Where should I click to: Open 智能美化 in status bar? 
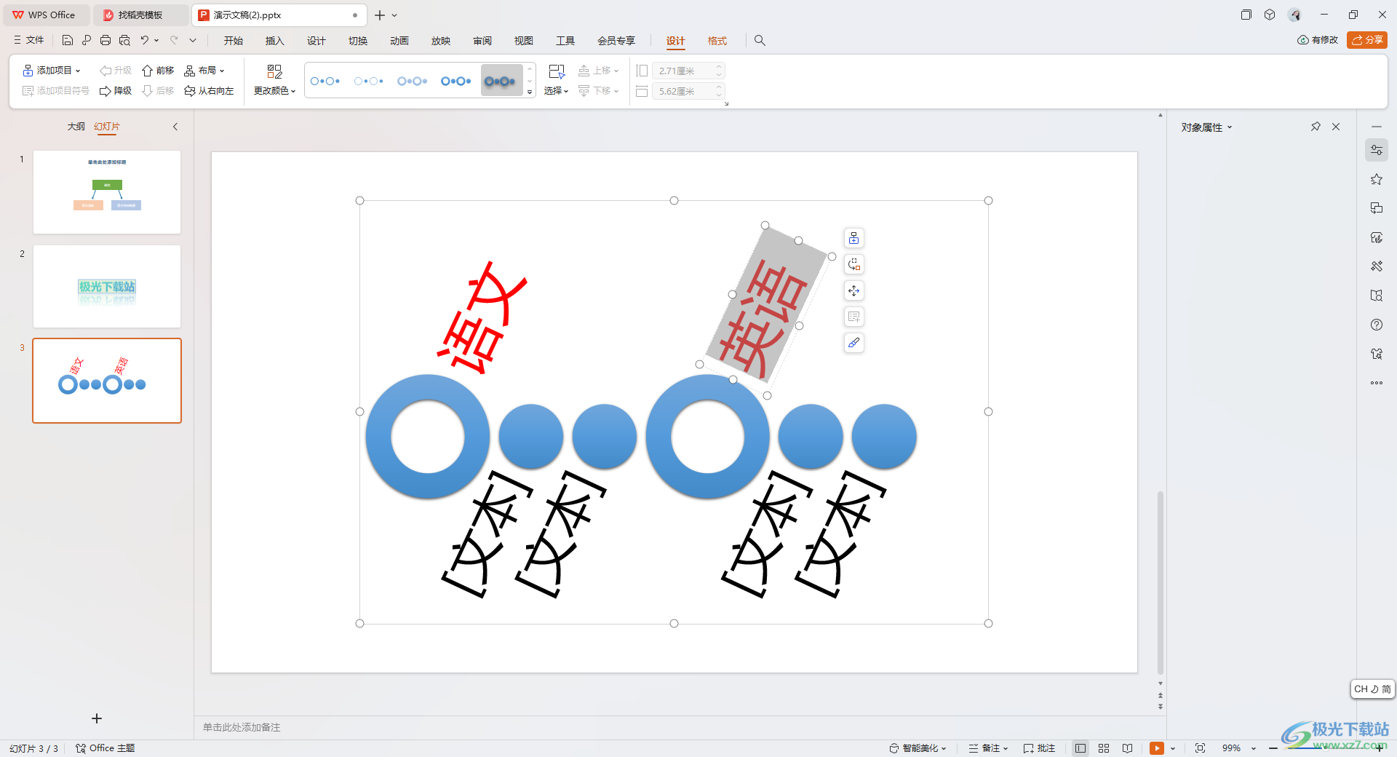point(918,748)
